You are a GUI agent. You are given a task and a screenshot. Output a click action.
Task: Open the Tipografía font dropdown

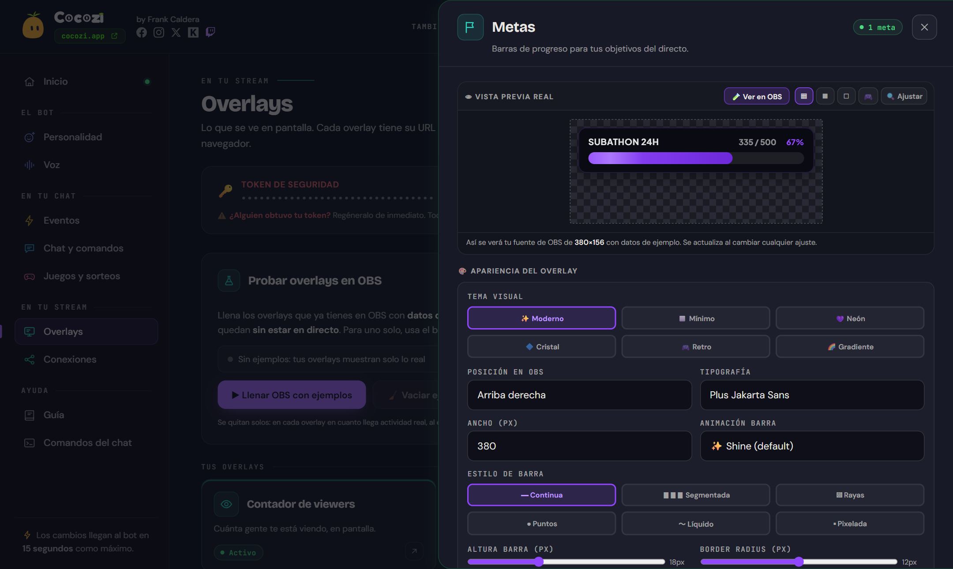[812, 395]
